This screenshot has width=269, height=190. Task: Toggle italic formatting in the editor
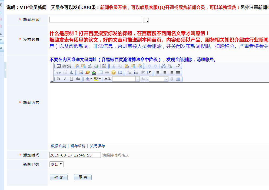(x=65, y=79)
